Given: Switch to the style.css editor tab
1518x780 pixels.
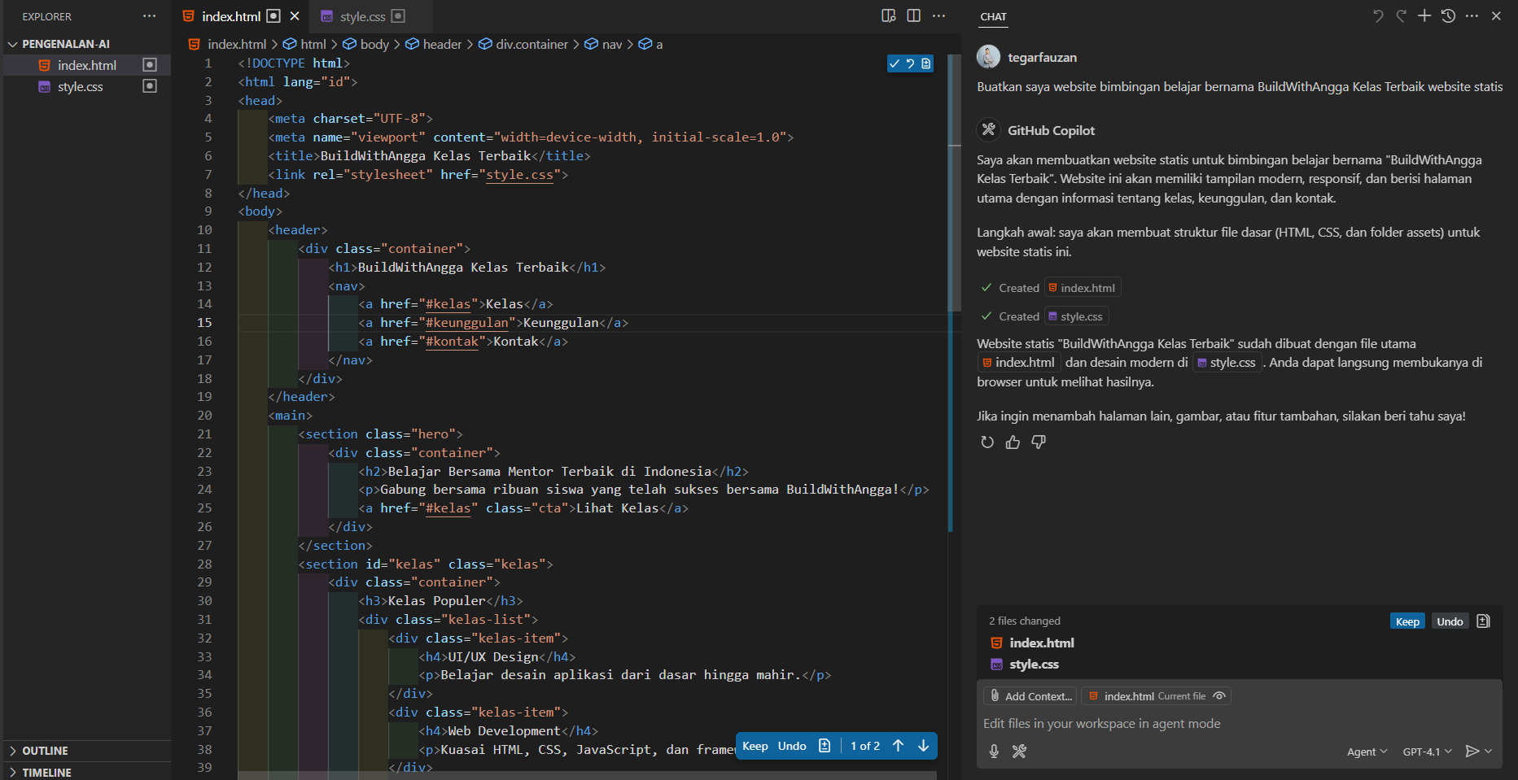Looking at the screenshot, I should (x=363, y=16).
